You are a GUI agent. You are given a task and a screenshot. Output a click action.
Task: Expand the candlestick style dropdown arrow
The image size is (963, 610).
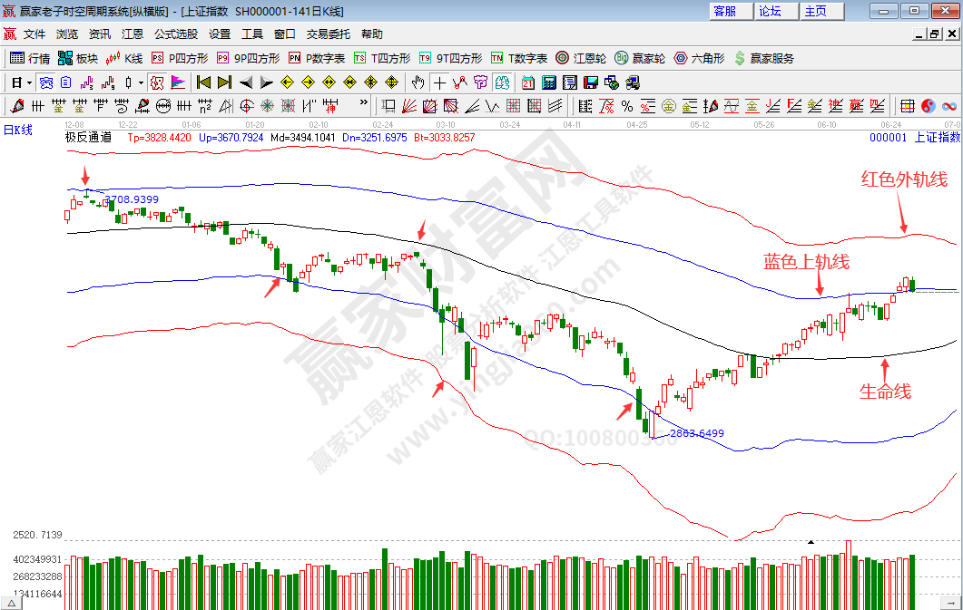click(140, 82)
